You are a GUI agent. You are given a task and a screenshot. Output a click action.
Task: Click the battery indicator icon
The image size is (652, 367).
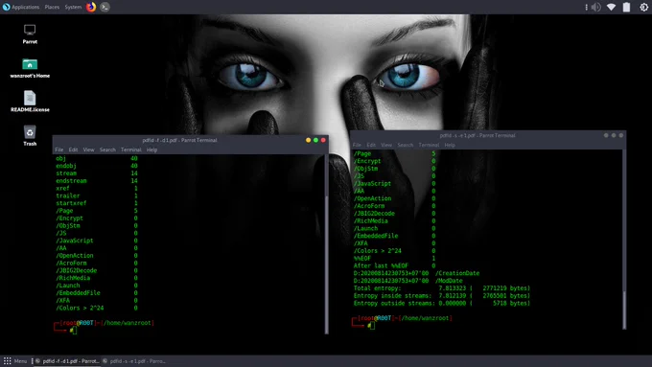[x=626, y=7]
